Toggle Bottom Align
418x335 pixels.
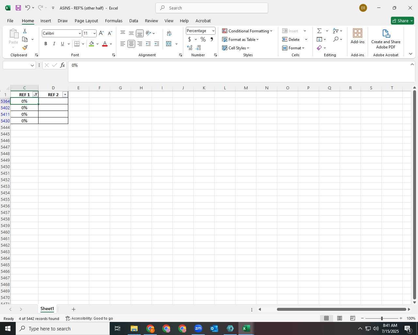pyautogui.click(x=140, y=33)
